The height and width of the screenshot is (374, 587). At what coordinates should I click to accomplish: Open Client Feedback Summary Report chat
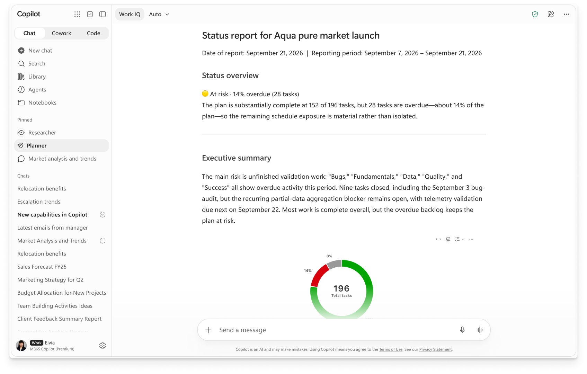click(x=62, y=319)
